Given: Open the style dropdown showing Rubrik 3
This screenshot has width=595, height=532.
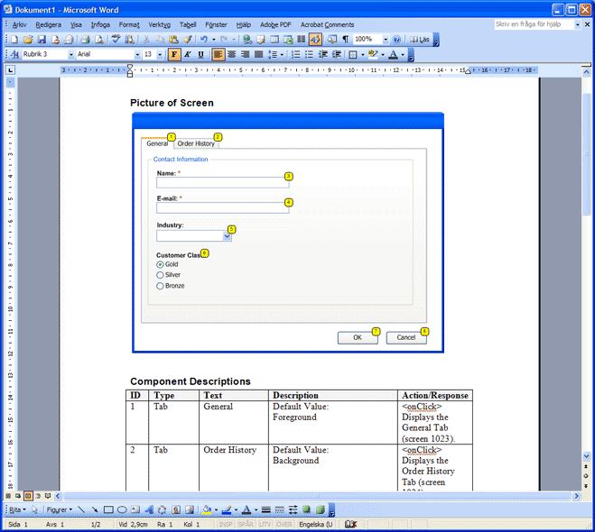Looking at the screenshot, I should pos(71,55).
